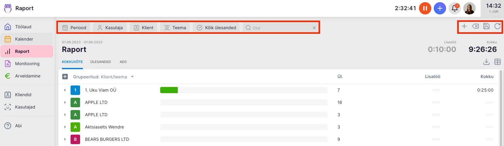Screen dimensions: 504x146
Task: Toggle the Kõik ülesanded filter
Action: 217,28
